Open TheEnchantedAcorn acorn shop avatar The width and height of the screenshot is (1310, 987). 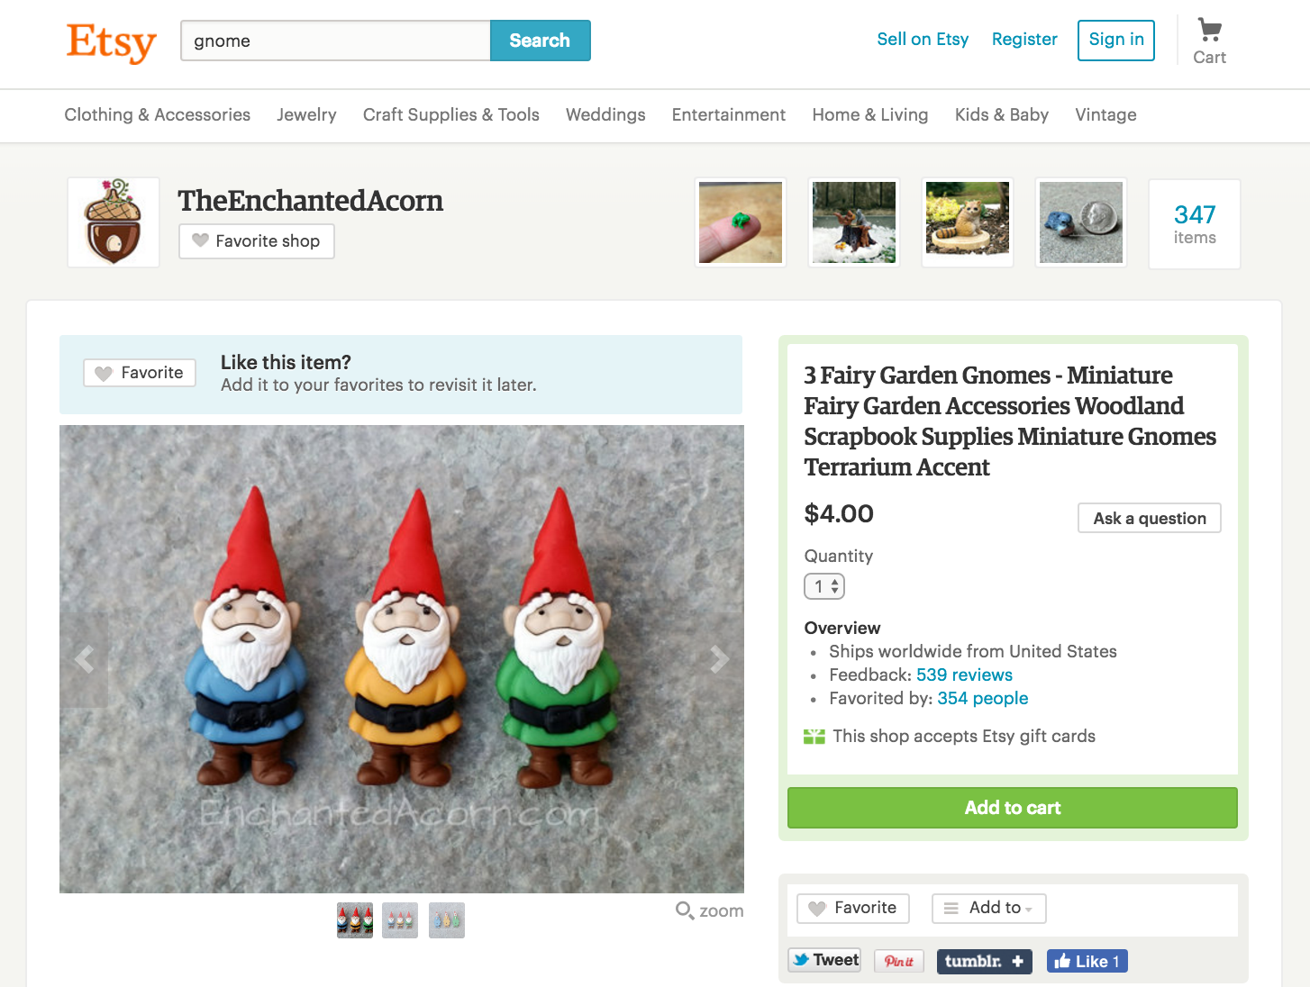coord(114,222)
